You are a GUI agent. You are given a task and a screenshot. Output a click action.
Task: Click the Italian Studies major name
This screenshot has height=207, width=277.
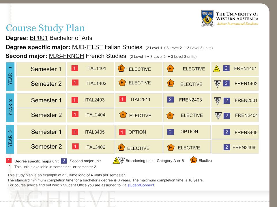pos(123,47)
